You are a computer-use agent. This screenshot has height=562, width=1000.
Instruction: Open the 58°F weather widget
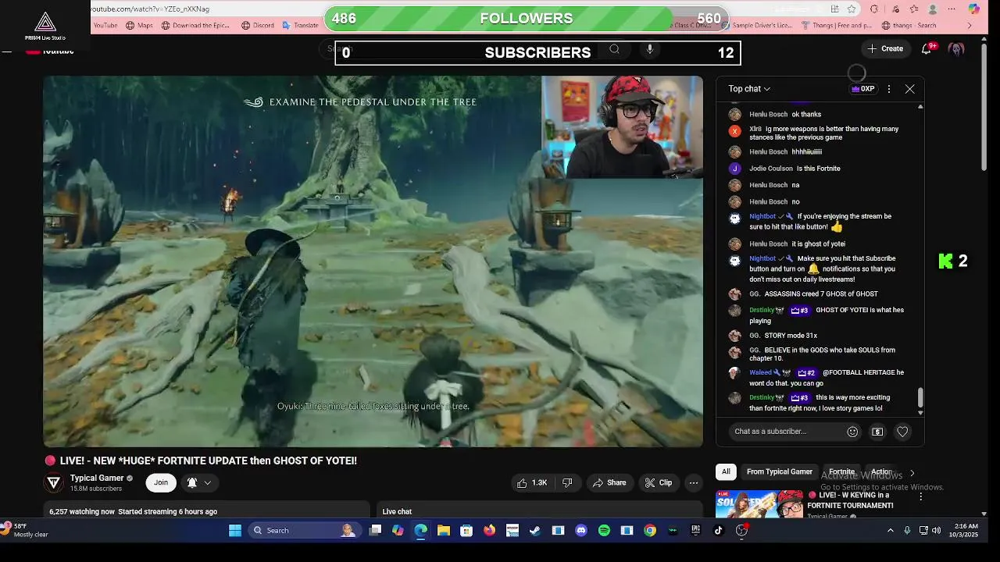(25, 530)
